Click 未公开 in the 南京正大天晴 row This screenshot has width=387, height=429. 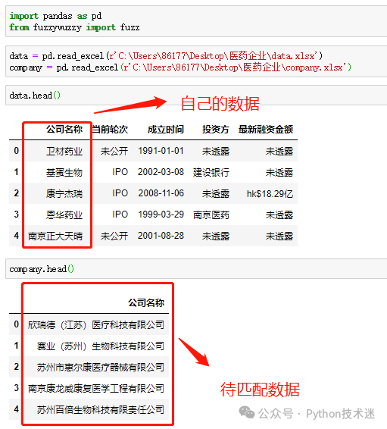tap(114, 236)
